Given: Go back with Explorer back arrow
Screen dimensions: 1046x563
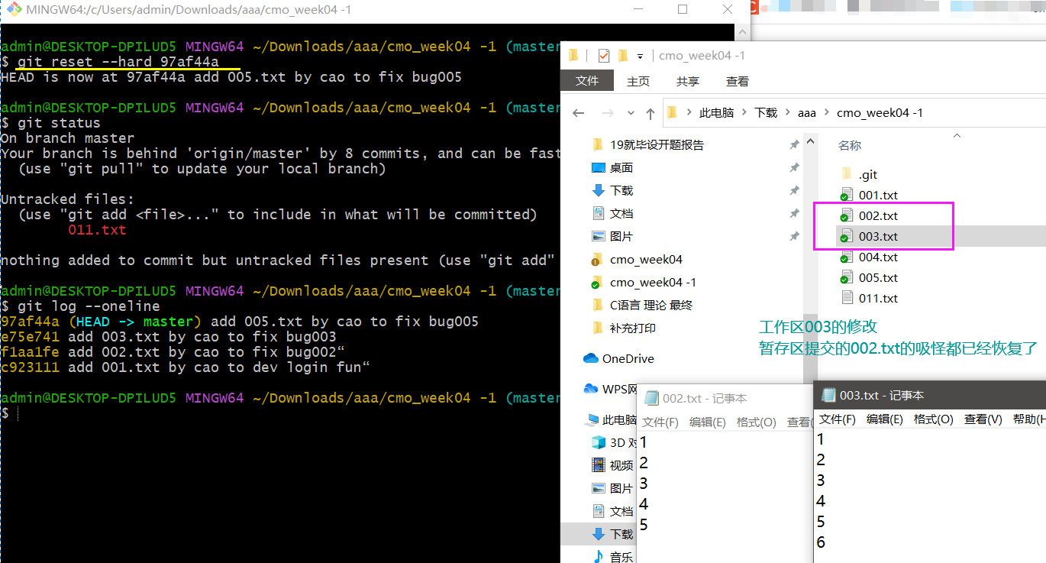Looking at the screenshot, I should pyautogui.click(x=578, y=113).
